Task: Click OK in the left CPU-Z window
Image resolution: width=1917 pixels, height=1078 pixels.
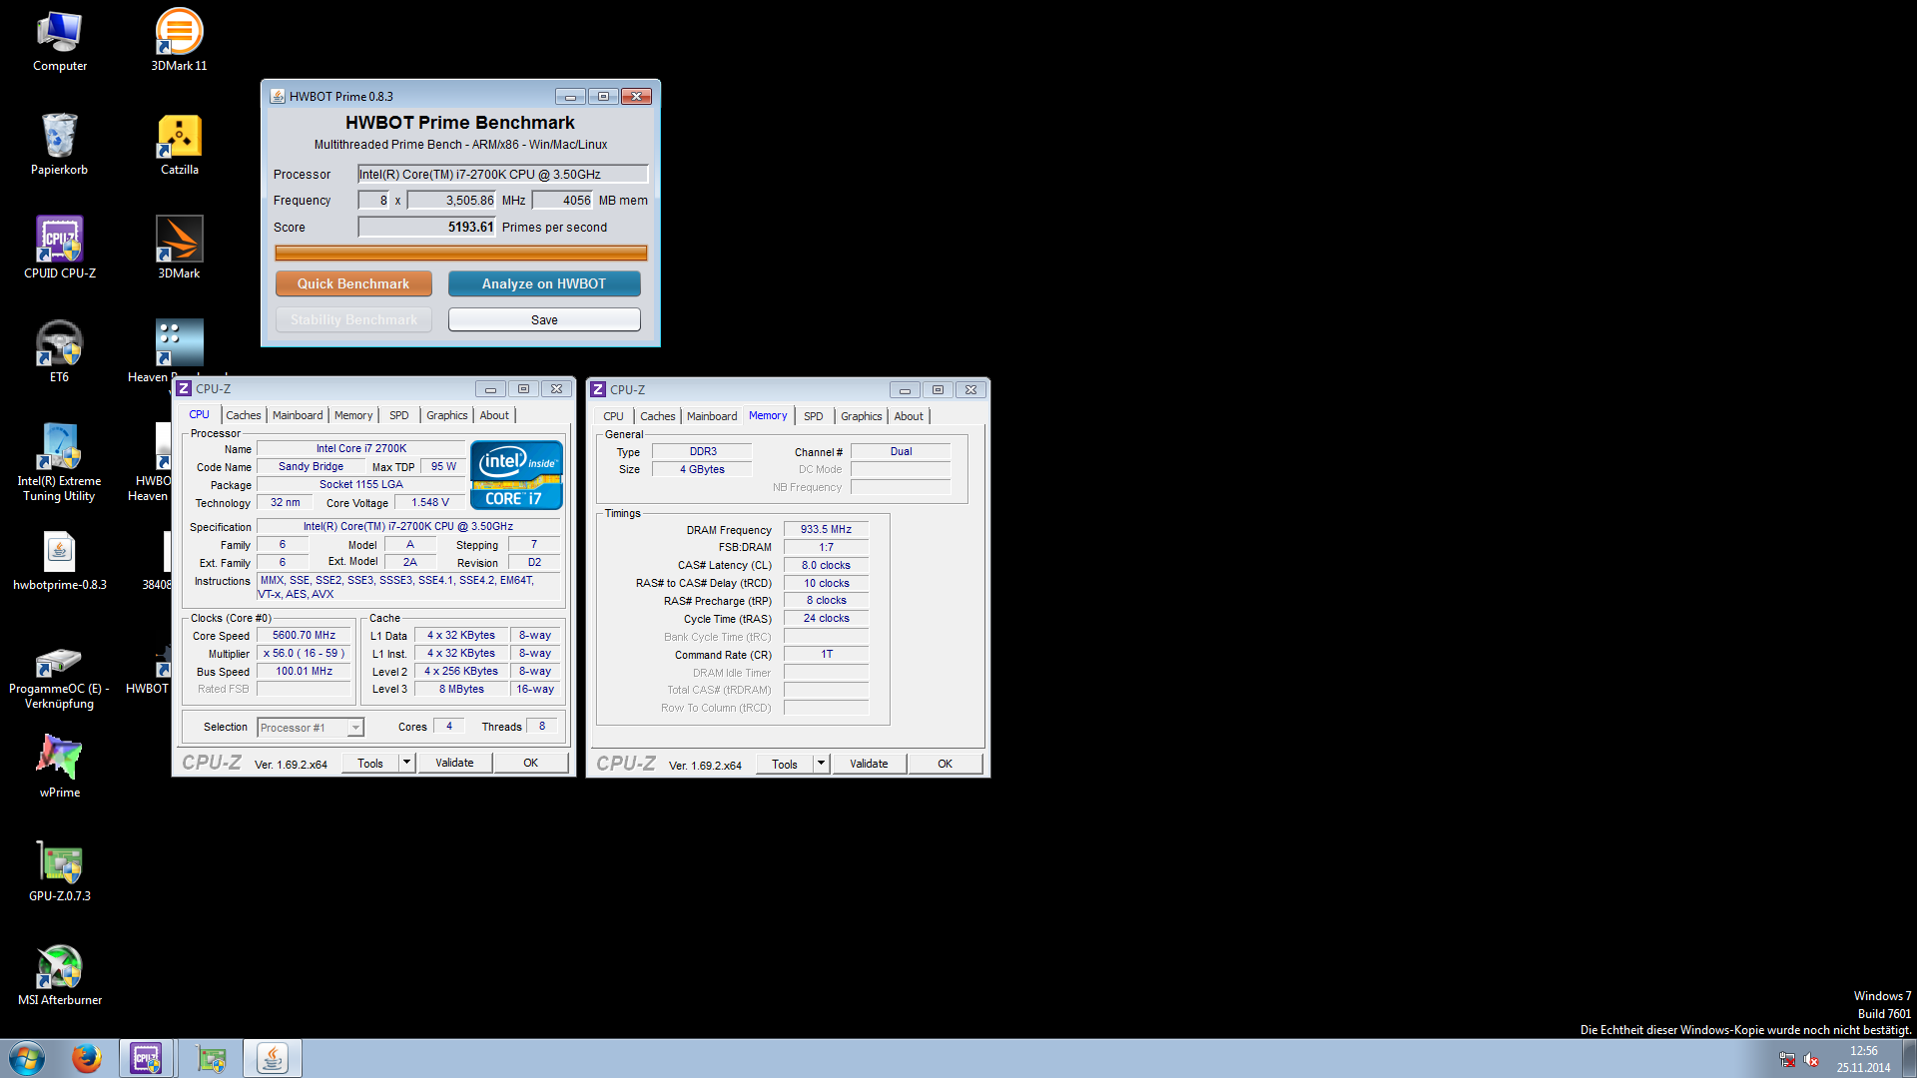Action: (530, 763)
